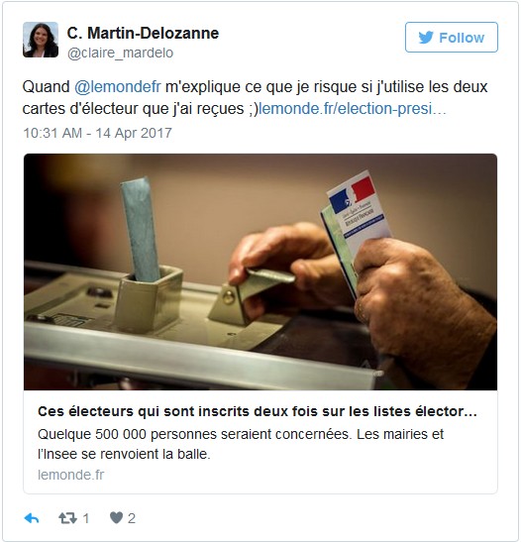Click the article headline 'Ces électeurs qui sont inscrits'
Screen dimensions: 521x542
pos(258,411)
